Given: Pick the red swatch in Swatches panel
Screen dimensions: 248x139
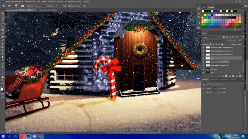Looking at the screenshot, I should pos(203,15).
